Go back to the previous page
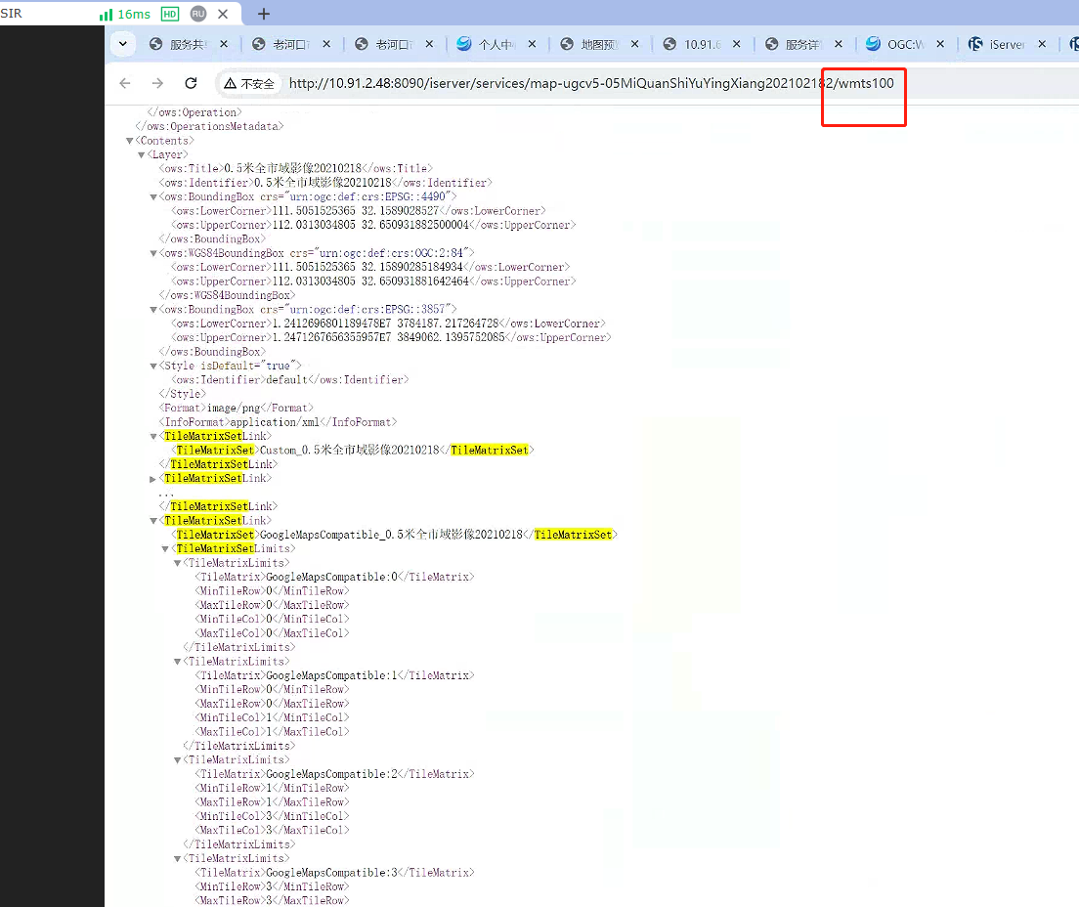The height and width of the screenshot is (907, 1079). [124, 83]
